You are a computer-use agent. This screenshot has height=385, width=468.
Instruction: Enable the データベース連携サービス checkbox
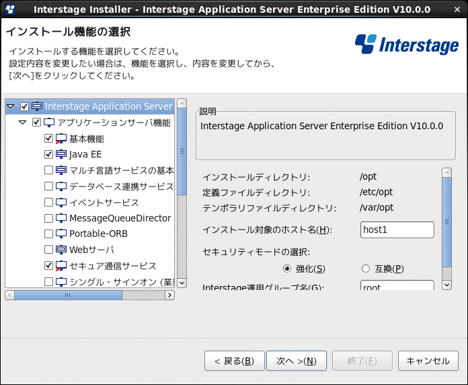coord(48,186)
